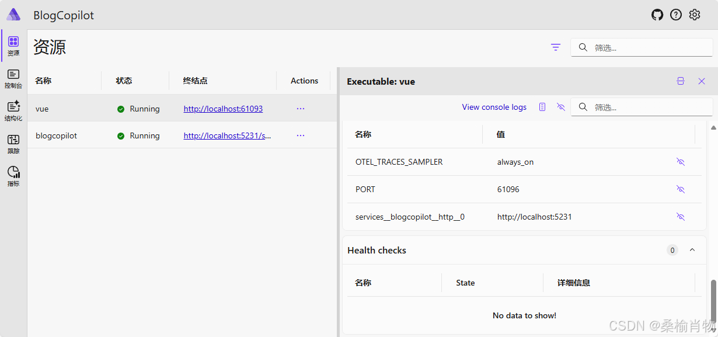Collapse the Health checks section
The height and width of the screenshot is (337, 718).
692,250
